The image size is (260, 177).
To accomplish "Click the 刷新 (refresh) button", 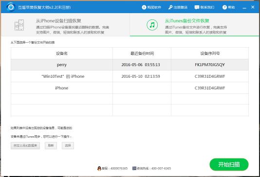I will pyautogui.click(x=51, y=145).
